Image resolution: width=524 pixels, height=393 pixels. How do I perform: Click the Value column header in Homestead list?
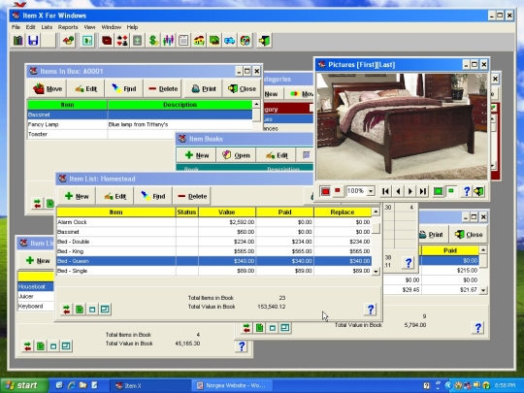[x=227, y=213]
